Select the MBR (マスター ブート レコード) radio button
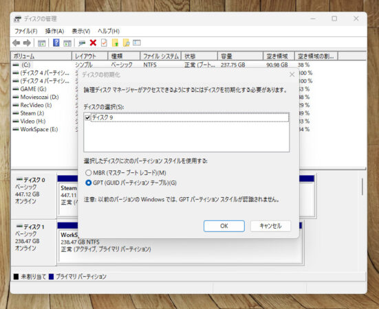The width and height of the screenshot is (379, 309). pos(89,173)
